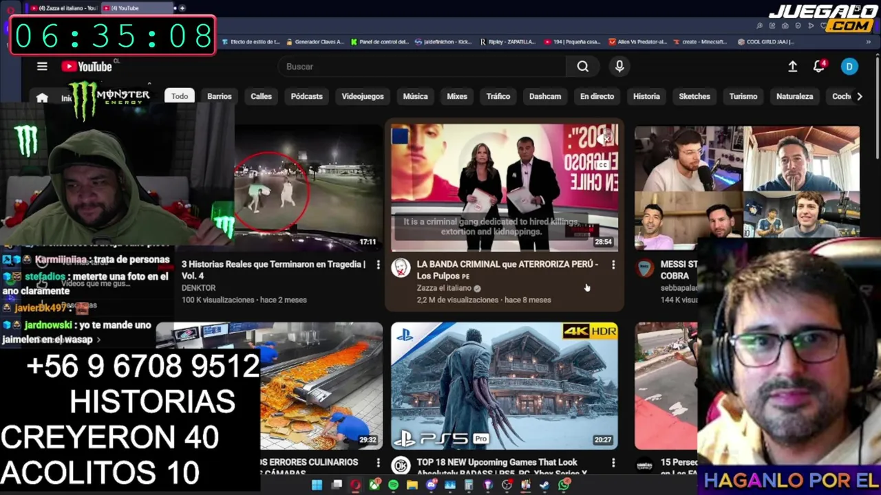Viewport: 881px width, 495px height.
Task: Open La Banda Criminal video thumbnail
Action: [x=505, y=188]
